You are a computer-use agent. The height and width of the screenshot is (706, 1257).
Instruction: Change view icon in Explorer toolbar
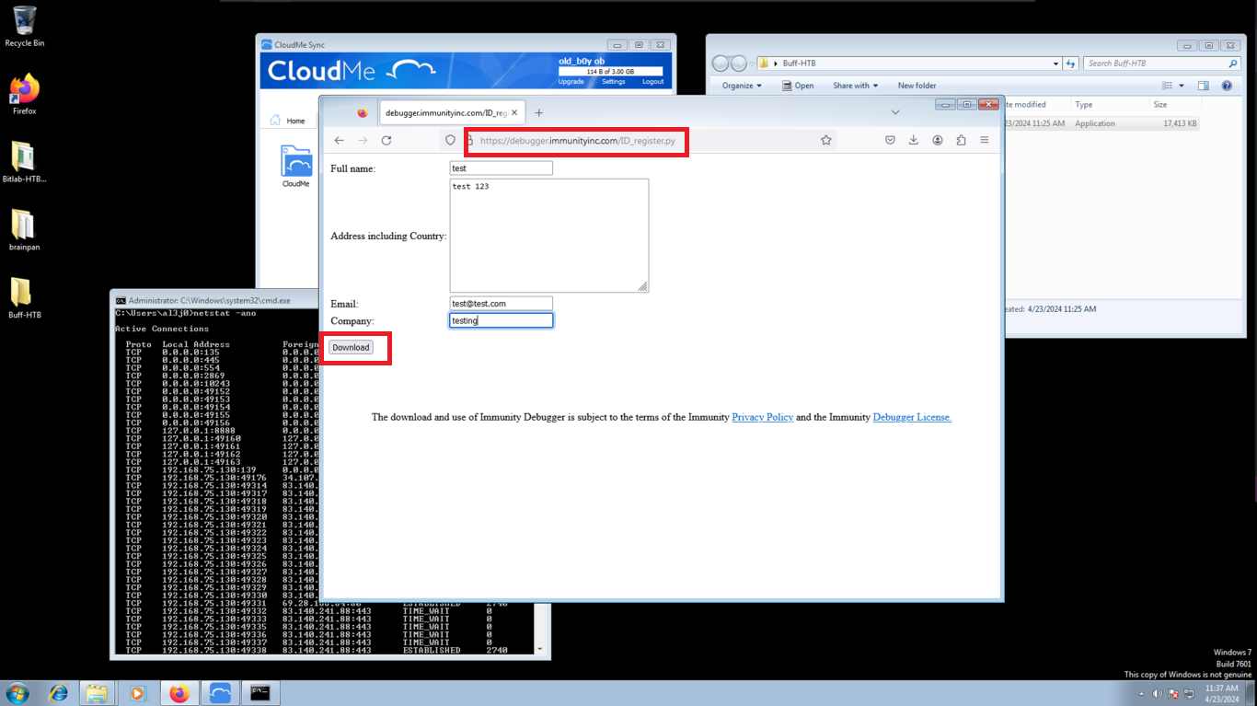click(1167, 86)
